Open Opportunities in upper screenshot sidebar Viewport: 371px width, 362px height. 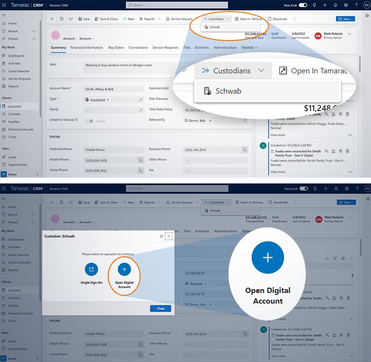click(x=17, y=165)
